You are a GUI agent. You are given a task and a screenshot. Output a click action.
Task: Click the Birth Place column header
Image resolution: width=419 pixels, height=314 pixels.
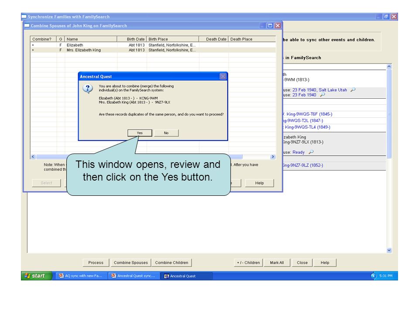(x=173, y=39)
